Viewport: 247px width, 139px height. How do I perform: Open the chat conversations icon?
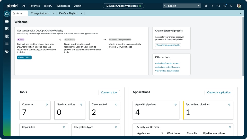pyautogui.click(x=219, y=6)
